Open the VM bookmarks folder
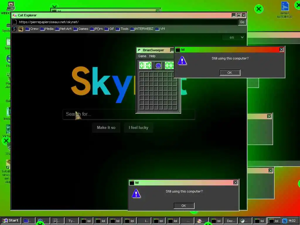 tap(160, 29)
